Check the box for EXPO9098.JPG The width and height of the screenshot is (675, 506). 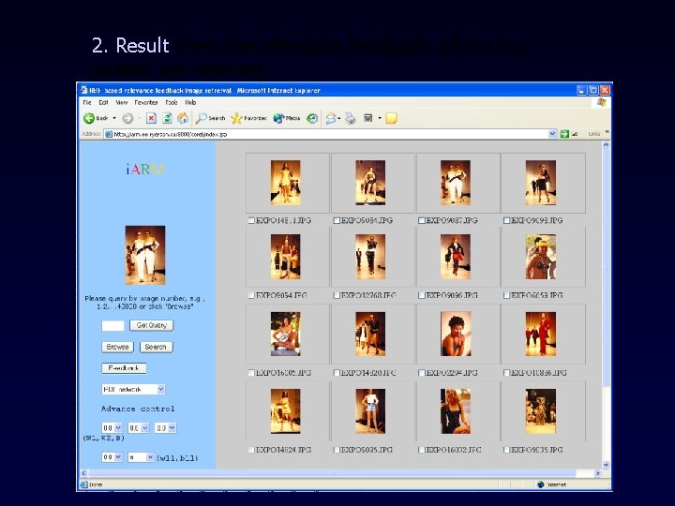coord(506,220)
